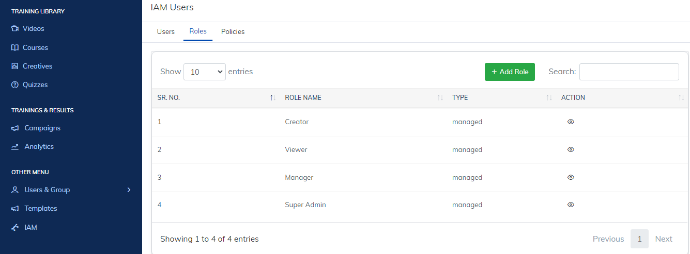Select the IAM icon in sidebar
Viewport: 690px width, 254px height.
15,227
